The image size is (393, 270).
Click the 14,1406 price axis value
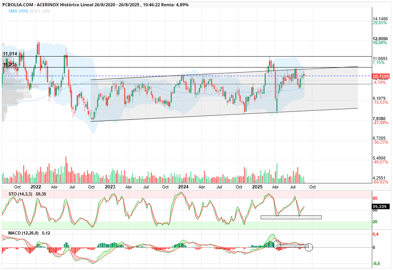[380, 19]
